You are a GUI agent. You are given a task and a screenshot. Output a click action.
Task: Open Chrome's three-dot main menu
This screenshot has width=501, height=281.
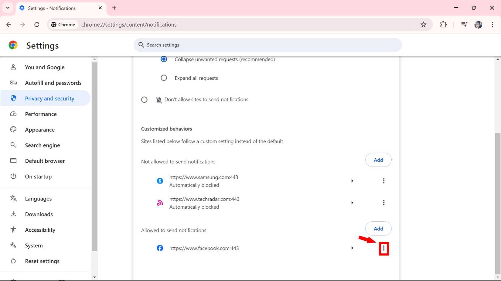[492, 25]
